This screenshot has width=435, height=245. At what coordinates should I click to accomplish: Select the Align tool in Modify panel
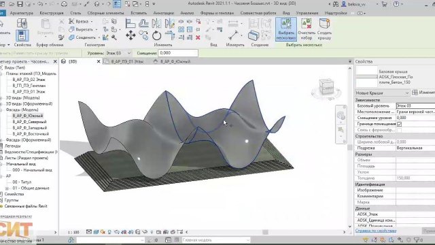point(130,23)
